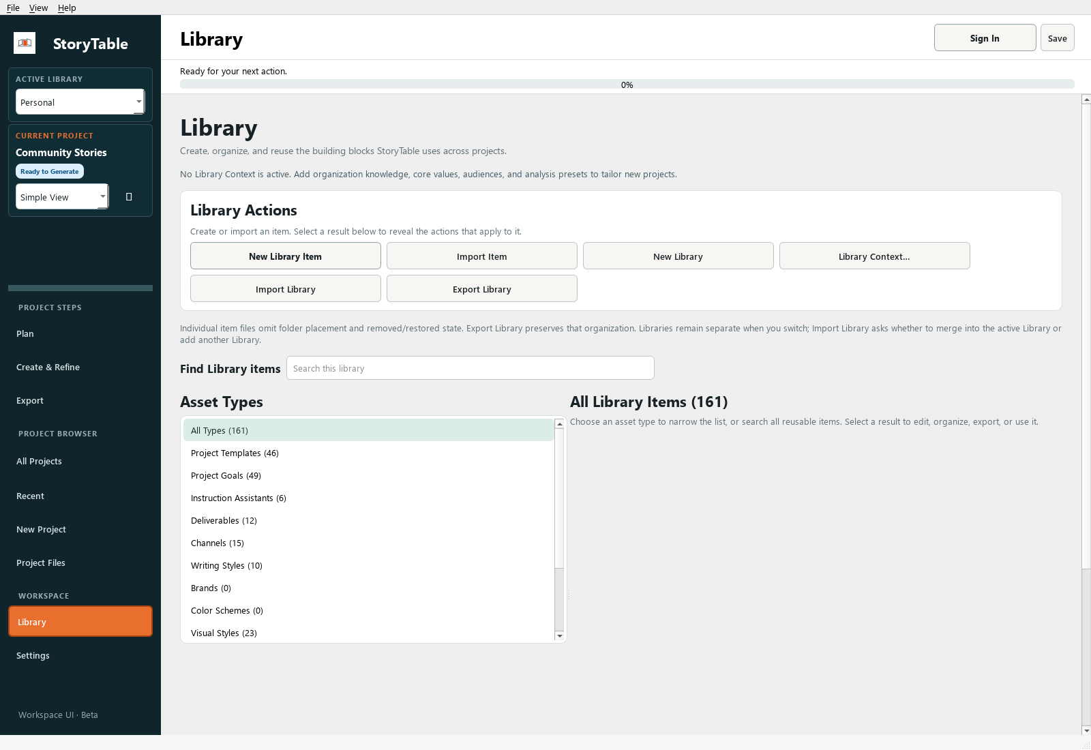Select Visual Styles (23)
This screenshot has height=750, width=1091.
[x=368, y=633]
